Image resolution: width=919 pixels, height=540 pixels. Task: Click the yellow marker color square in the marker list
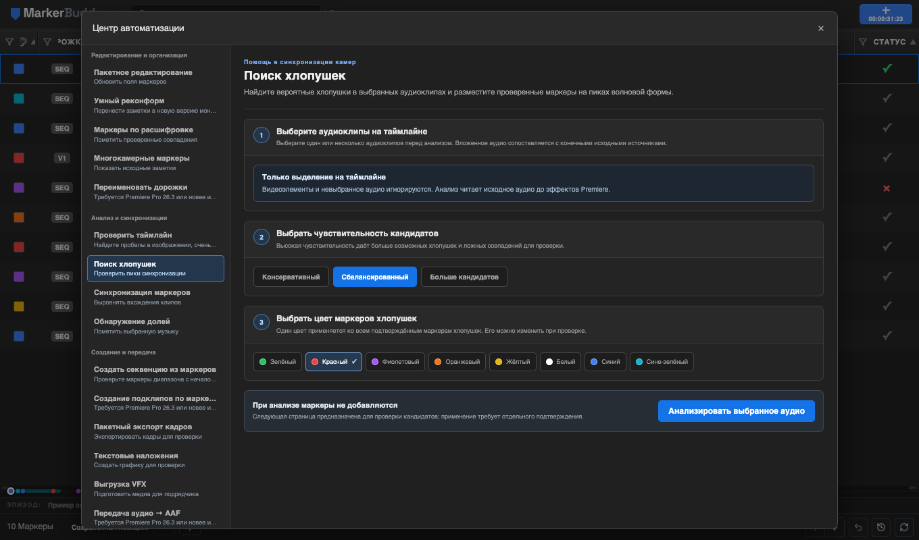tap(19, 306)
